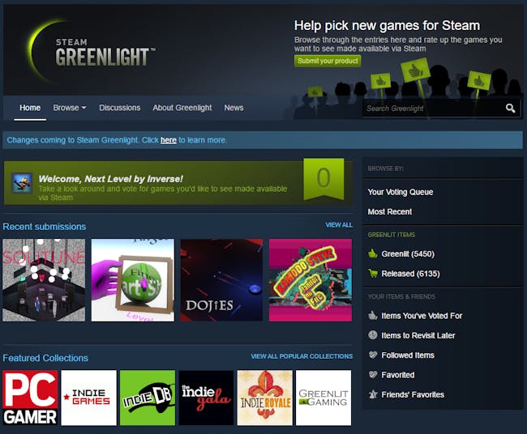This screenshot has width=527, height=434.
Task: Open Friends' Favorites list
Action: (413, 394)
